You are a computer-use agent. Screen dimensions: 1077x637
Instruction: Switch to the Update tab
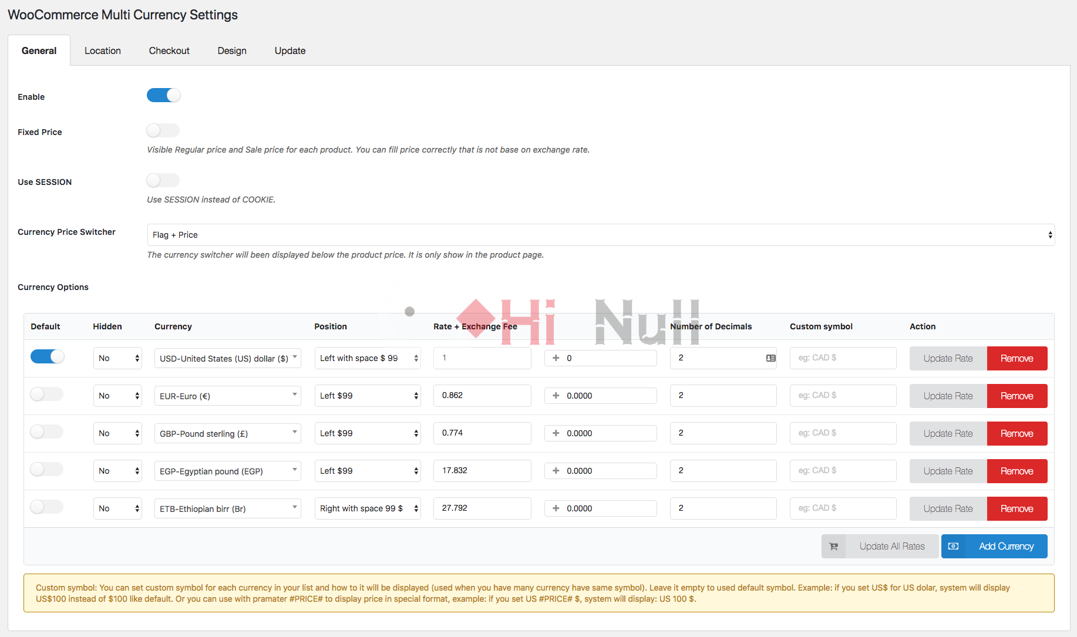pyautogui.click(x=290, y=50)
